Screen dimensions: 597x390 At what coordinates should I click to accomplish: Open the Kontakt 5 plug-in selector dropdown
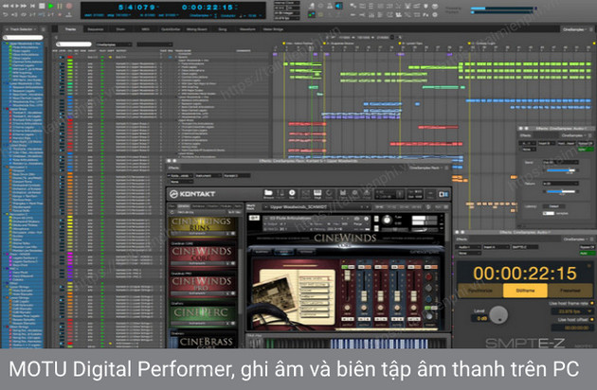(x=237, y=175)
